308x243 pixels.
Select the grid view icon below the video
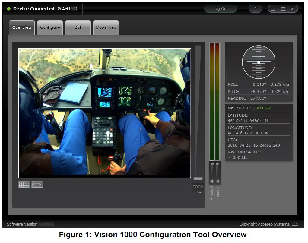click(x=24, y=184)
